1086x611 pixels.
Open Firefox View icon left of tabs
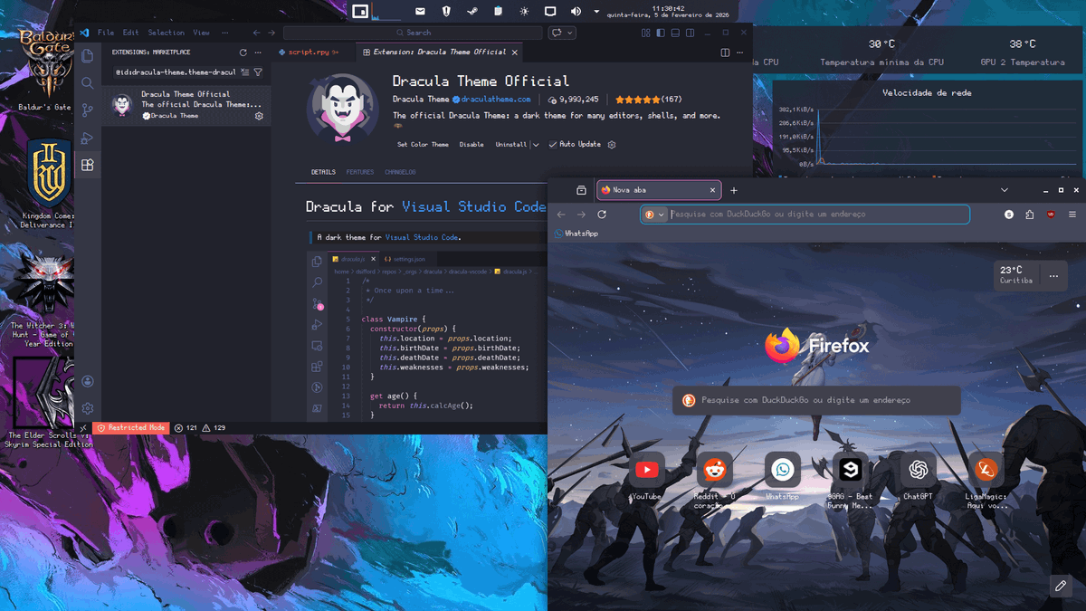[581, 190]
